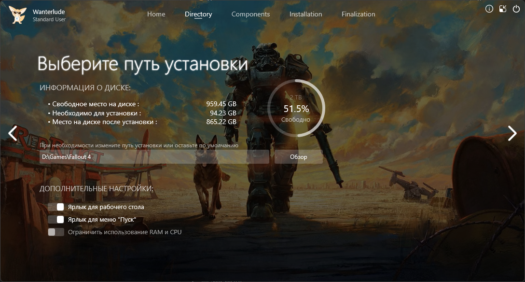Go to next page with right arrow
This screenshot has width=525, height=282.
click(x=512, y=133)
